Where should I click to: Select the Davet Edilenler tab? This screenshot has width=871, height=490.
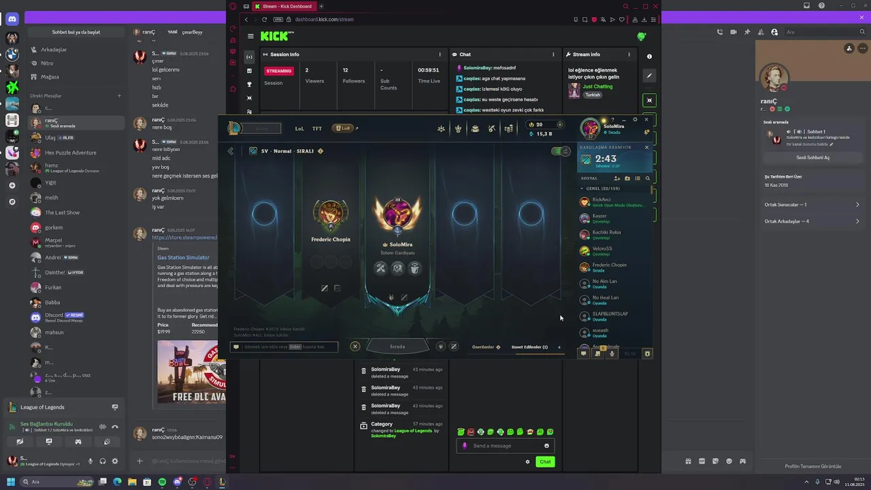pos(529,347)
